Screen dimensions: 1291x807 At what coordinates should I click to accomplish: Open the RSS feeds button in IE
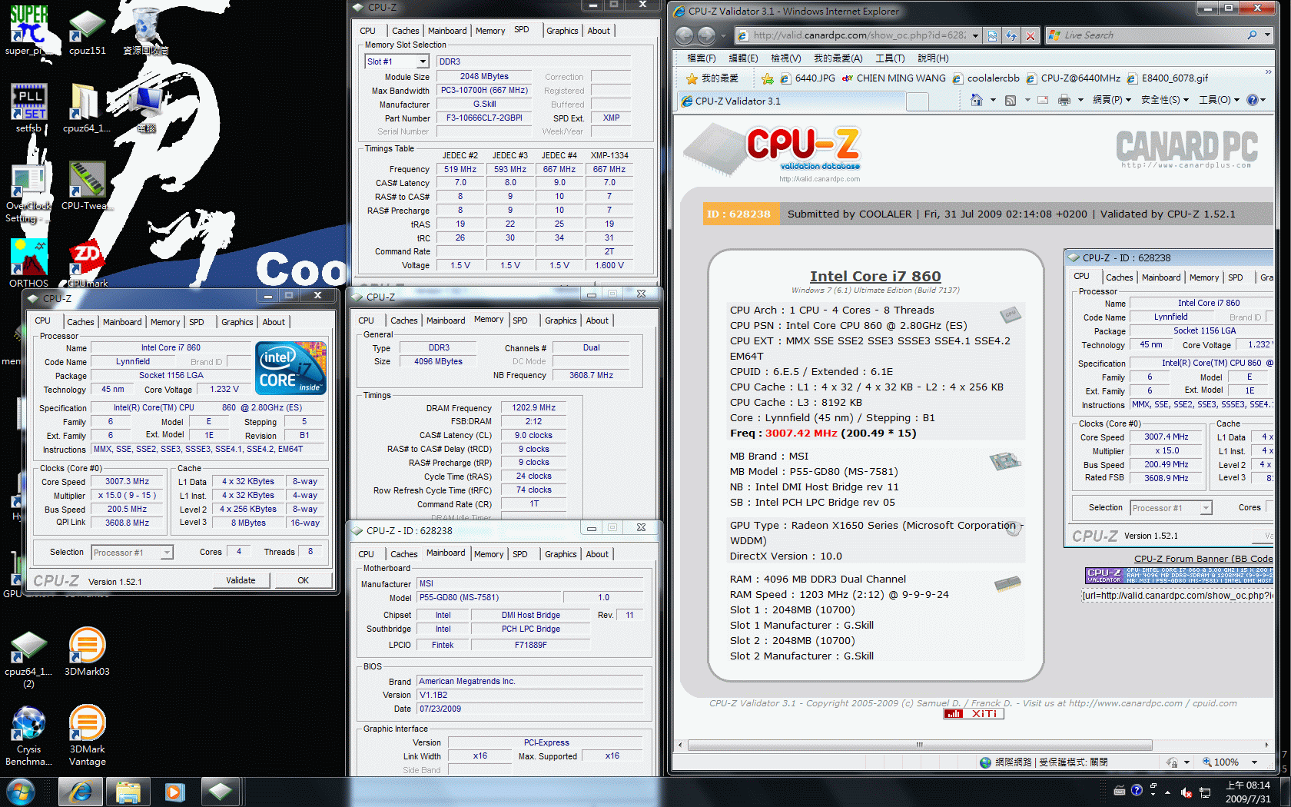[x=1011, y=100]
